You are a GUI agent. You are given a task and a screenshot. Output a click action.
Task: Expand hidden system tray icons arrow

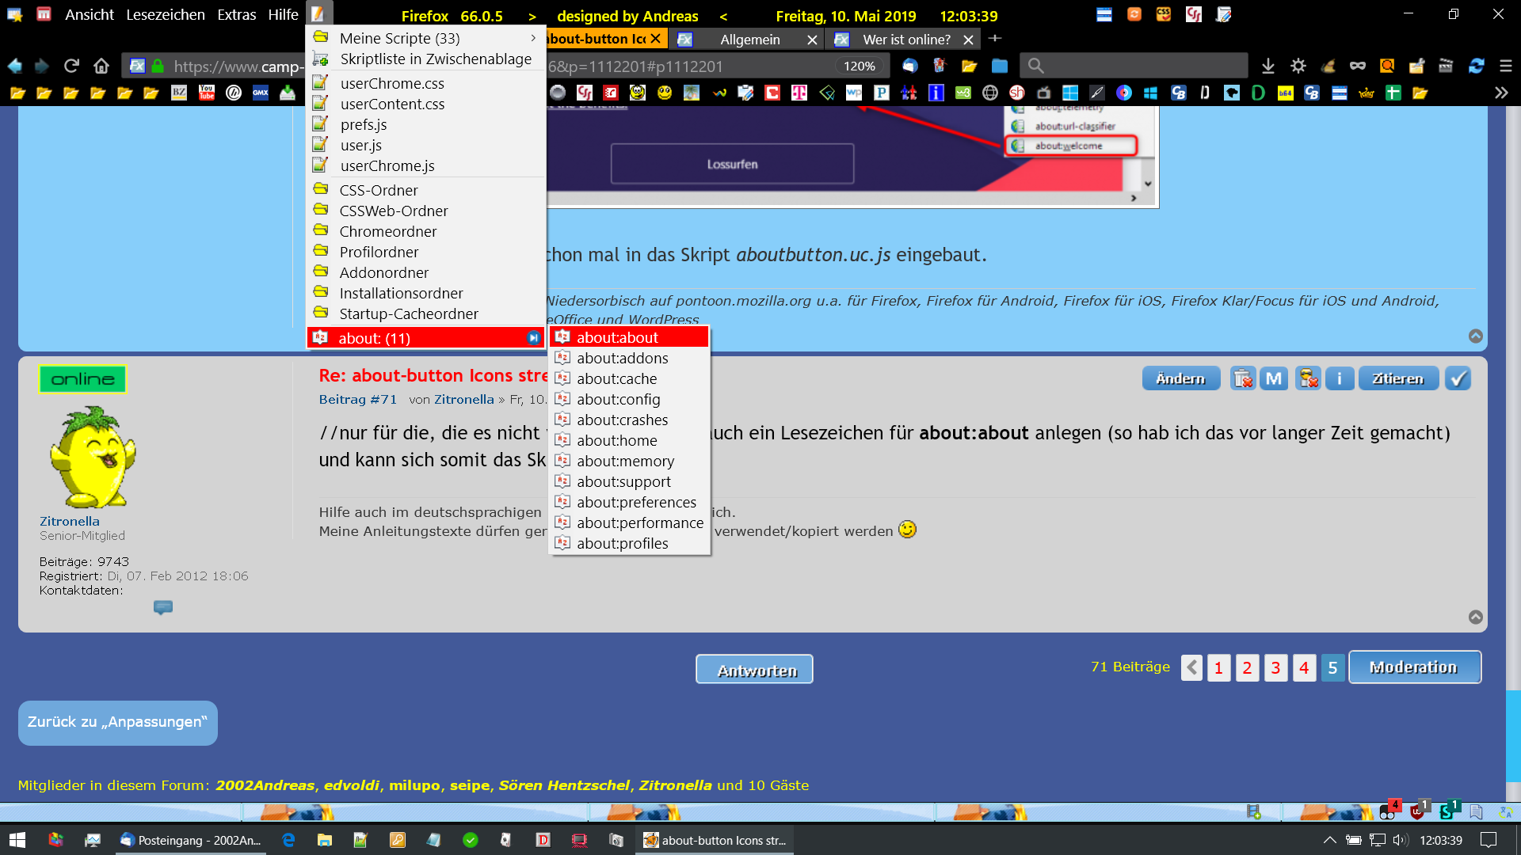1329,840
